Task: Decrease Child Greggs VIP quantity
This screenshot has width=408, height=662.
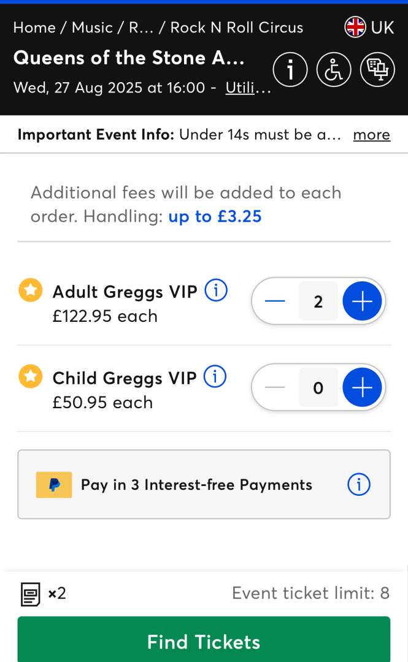Action: (x=275, y=388)
